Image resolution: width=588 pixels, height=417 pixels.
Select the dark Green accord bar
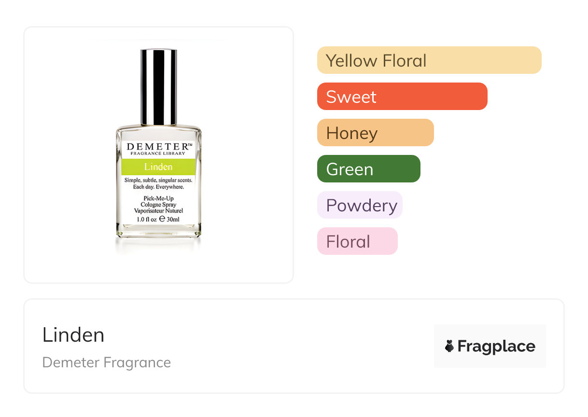point(368,169)
